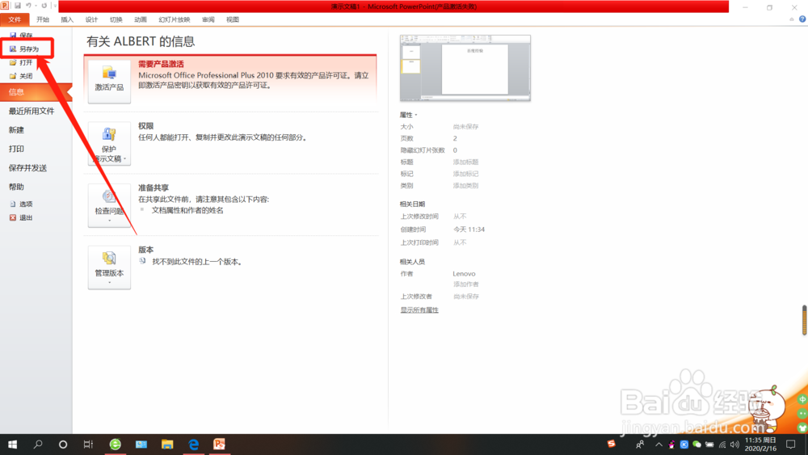This screenshot has width=808, height=455.
Task: Click the Redo icon in quick access toolbar
Action: 44,6
